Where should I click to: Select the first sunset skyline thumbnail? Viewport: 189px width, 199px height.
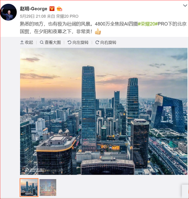(29, 188)
